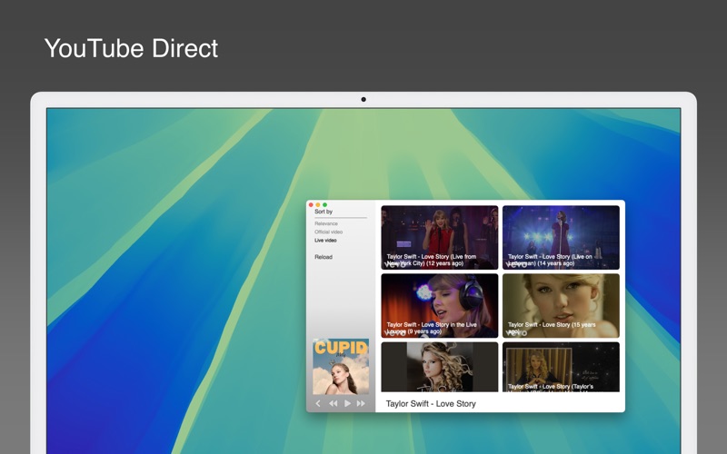Click the back chevron in player controls

point(318,403)
